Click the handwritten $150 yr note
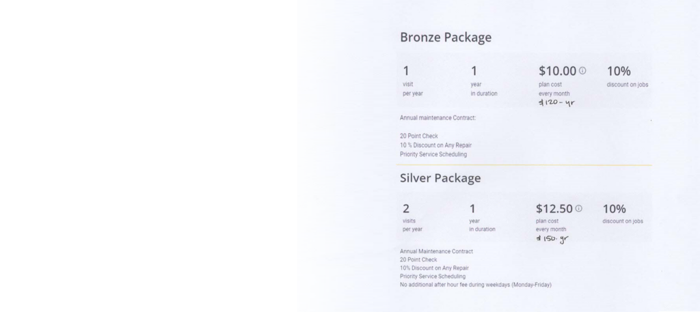Screen dimensions: 700x312 click(x=552, y=239)
